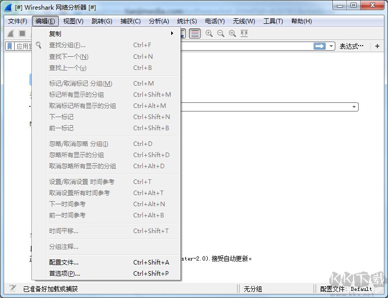
Task: Choose 忽略/取消忽略 分组(I) entry
Action: pyautogui.click(x=113, y=144)
